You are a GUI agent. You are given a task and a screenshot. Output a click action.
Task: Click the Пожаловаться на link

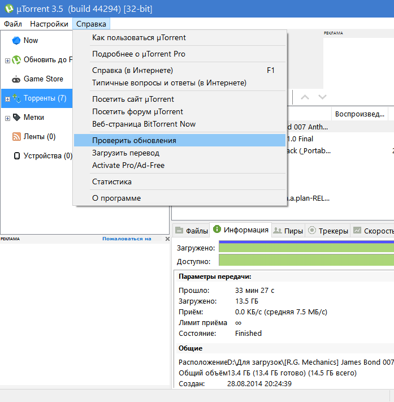[127, 239]
